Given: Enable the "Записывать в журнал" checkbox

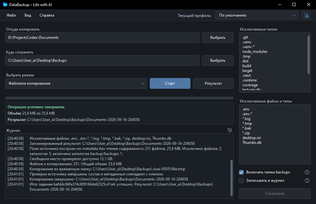Looking at the screenshot, I should 241,180.
